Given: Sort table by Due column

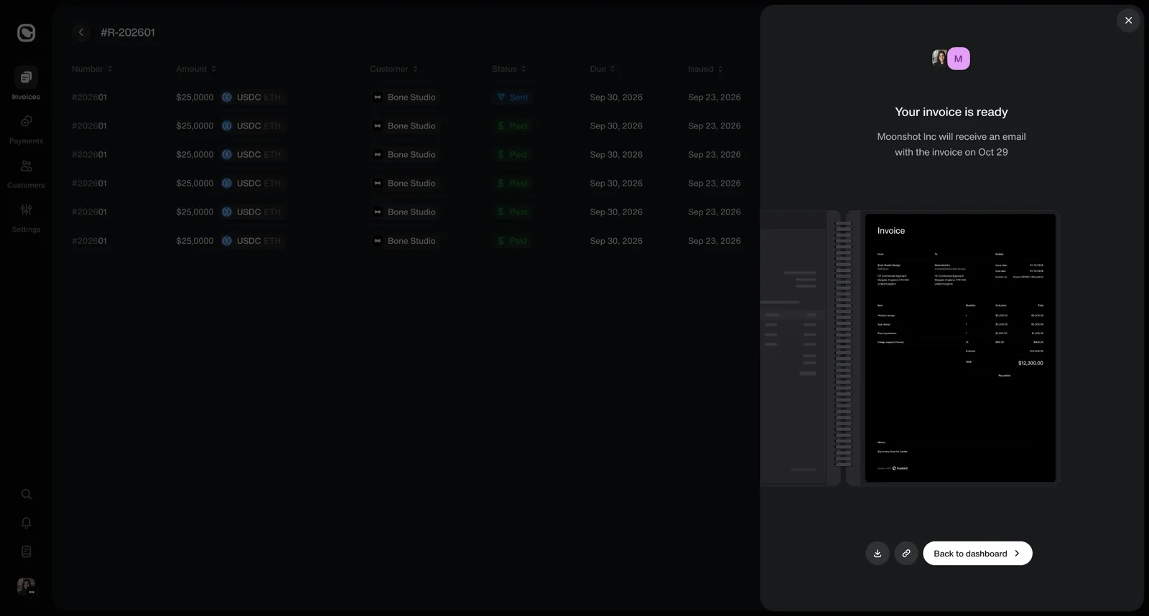Looking at the screenshot, I should point(603,69).
